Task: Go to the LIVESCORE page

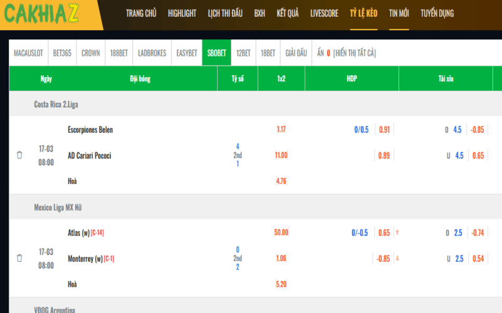Action: click(325, 13)
